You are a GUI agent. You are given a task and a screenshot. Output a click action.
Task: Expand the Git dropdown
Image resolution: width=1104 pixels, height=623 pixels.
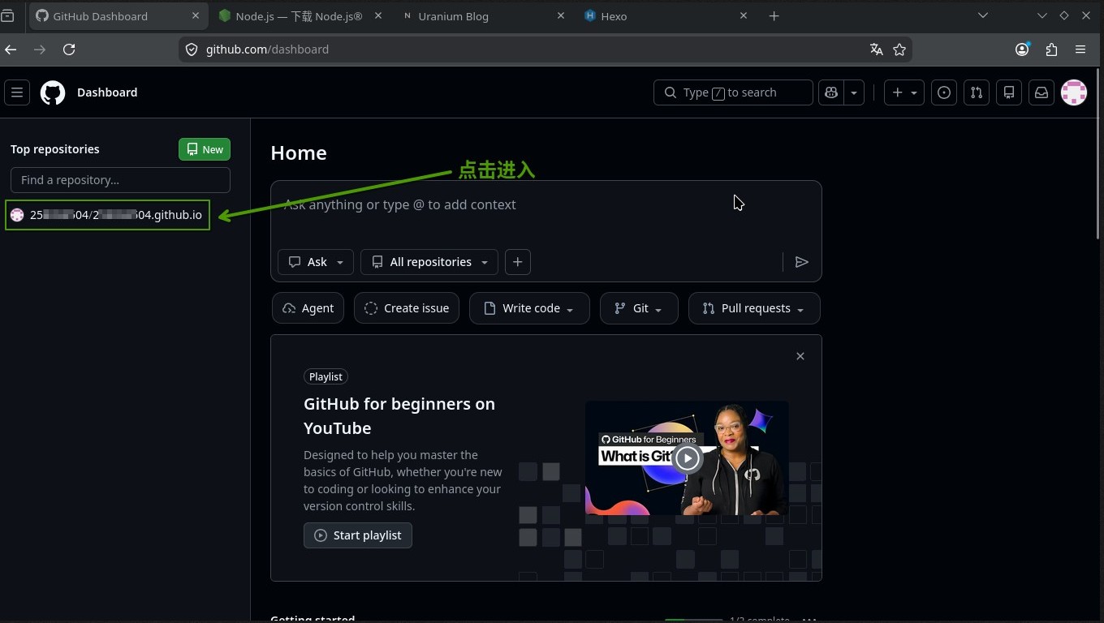pyautogui.click(x=639, y=308)
